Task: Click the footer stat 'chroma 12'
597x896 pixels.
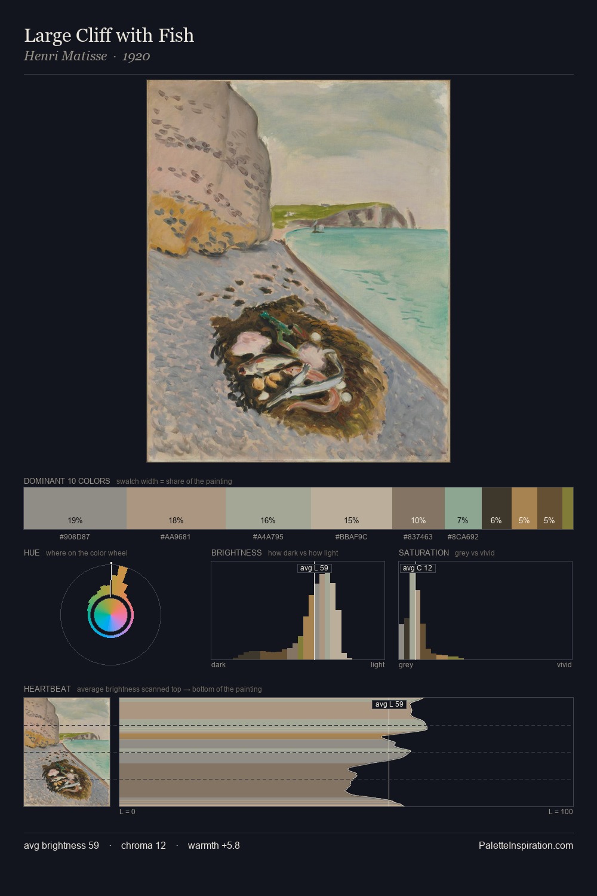Action: coord(143,845)
